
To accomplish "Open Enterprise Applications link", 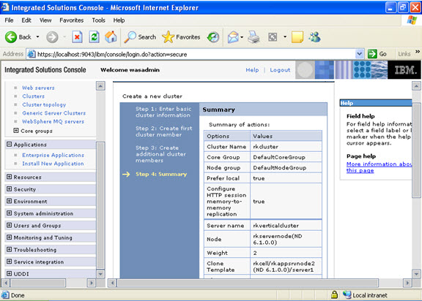I will [x=53, y=155].
